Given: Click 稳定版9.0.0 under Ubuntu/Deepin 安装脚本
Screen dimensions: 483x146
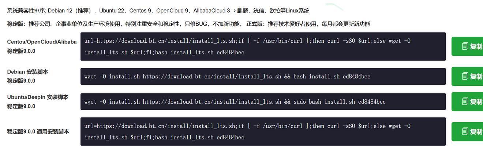Looking at the screenshot, I should [21, 106].
